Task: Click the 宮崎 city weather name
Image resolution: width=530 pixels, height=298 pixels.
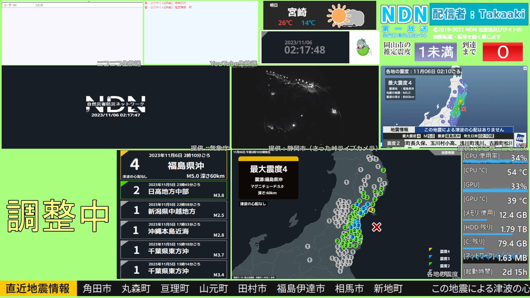Action: (x=297, y=13)
